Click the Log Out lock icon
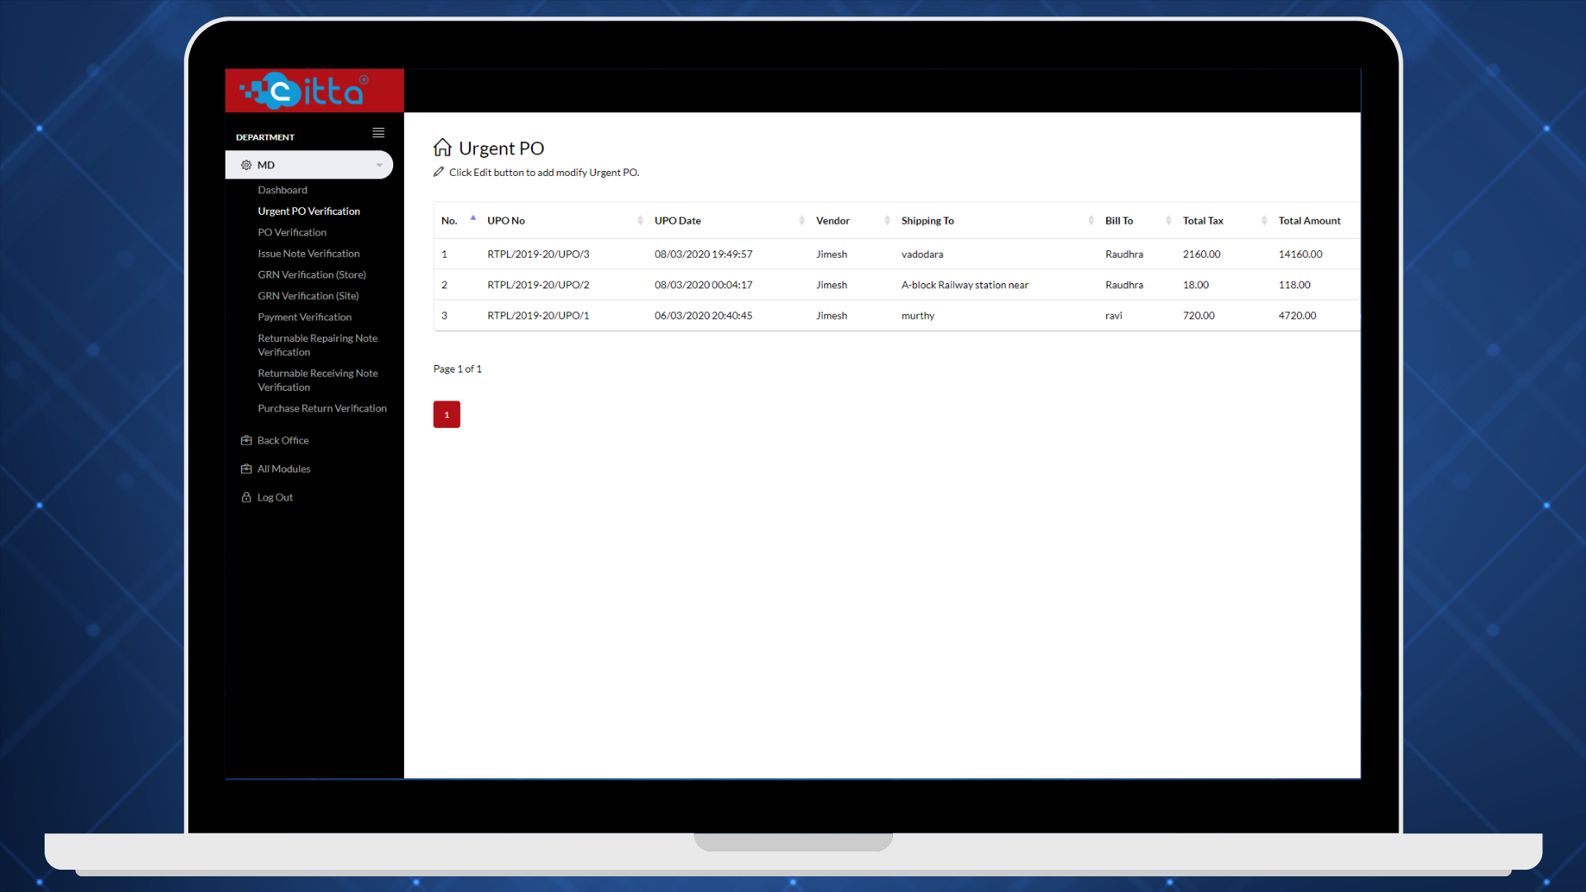The image size is (1586, 892). coord(246,497)
